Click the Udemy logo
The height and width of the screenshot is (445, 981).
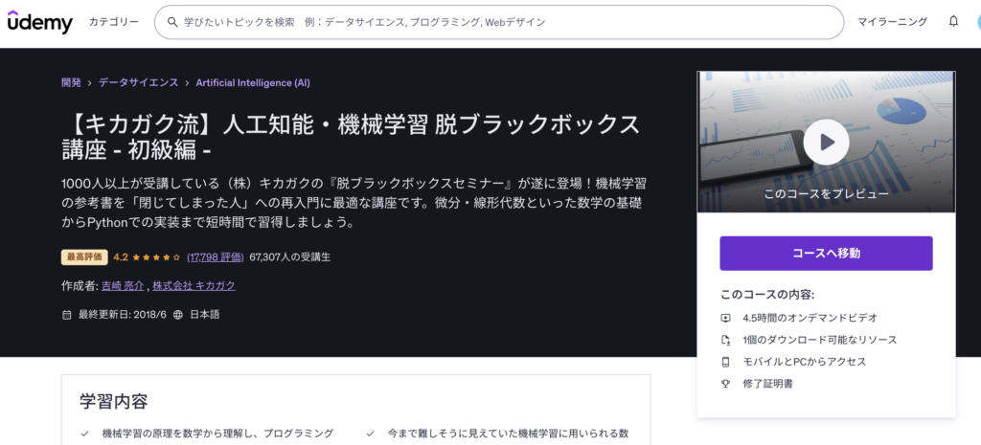click(x=40, y=22)
